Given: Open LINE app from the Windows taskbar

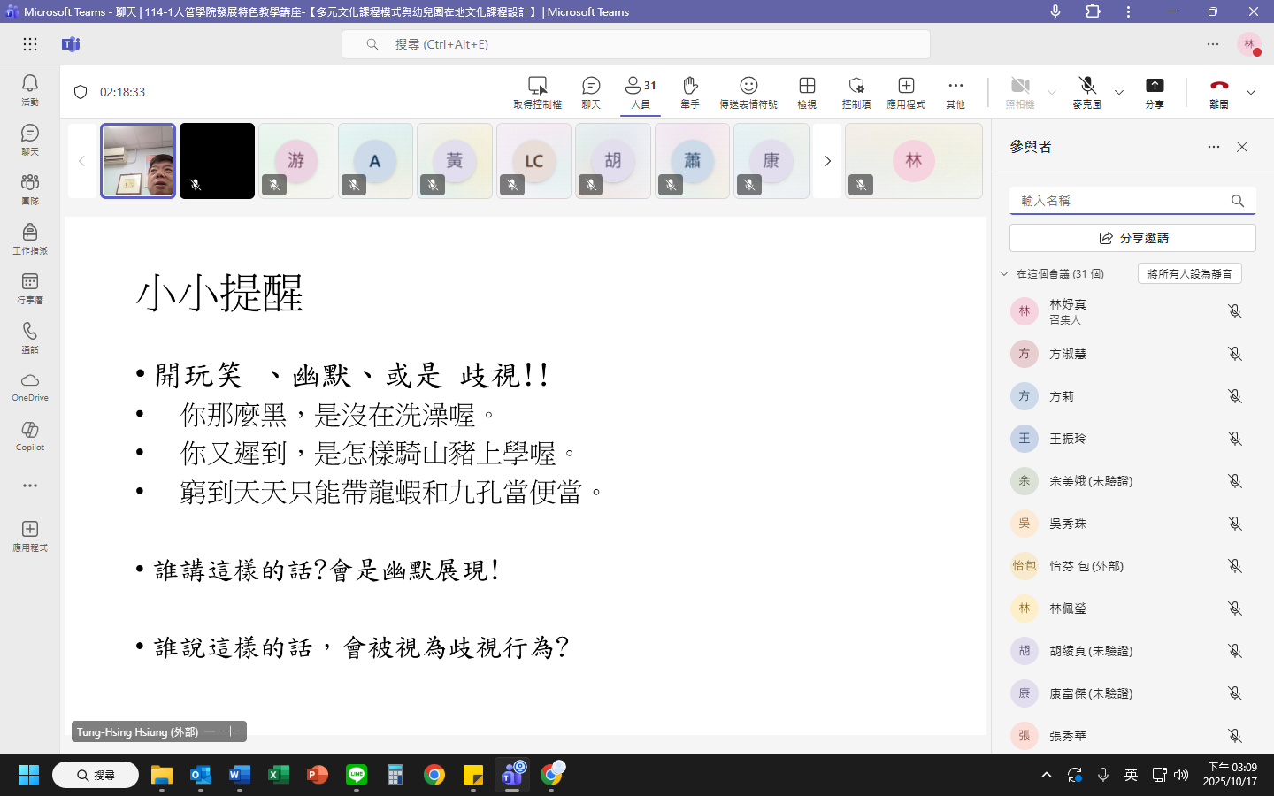Looking at the screenshot, I should tap(357, 776).
